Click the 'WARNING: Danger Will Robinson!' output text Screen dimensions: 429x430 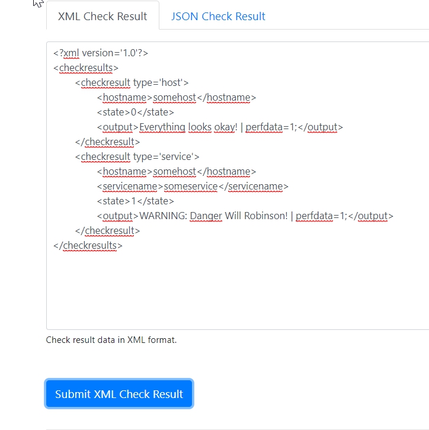click(213, 216)
